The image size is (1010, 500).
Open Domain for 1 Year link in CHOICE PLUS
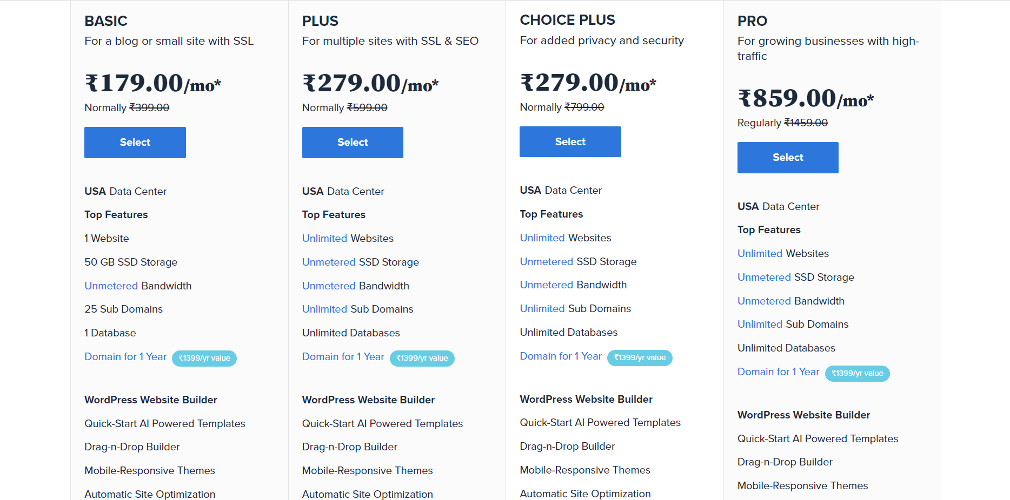tap(561, 356)
